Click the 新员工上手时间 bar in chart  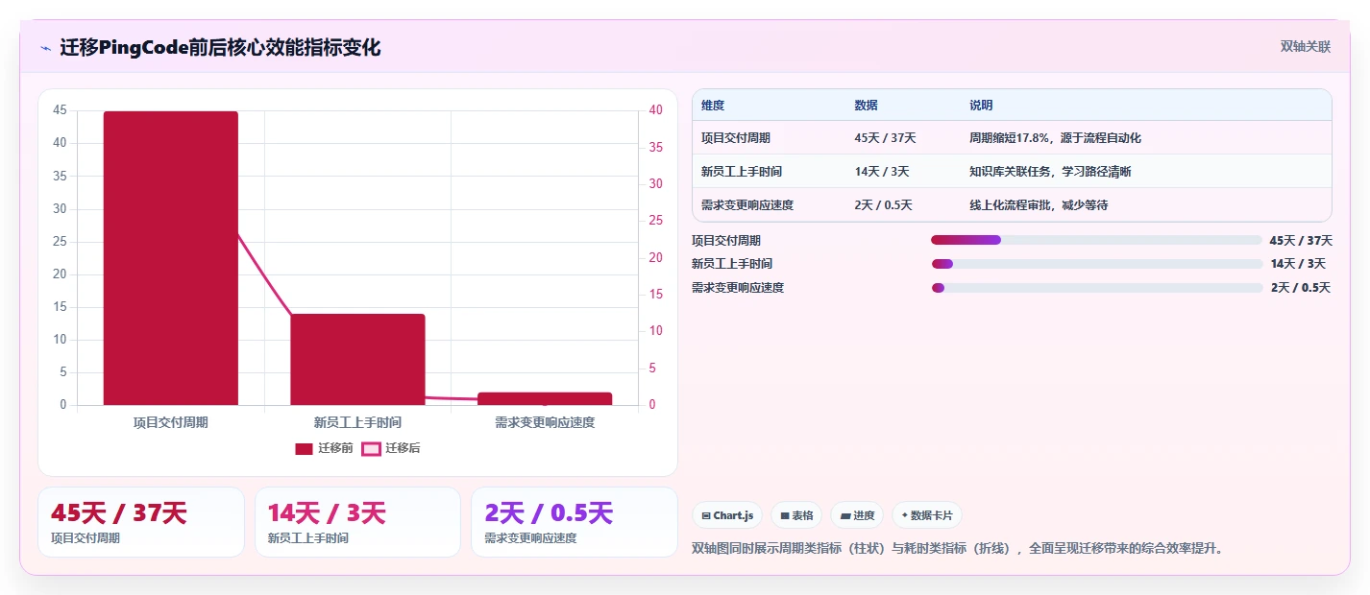pos(357,359)
